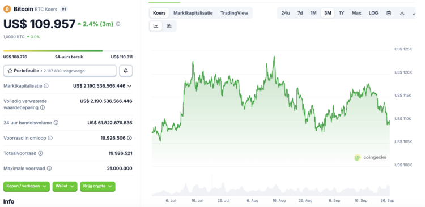The height and width of the screenshot is (207, 425).
Task: Open the Wallet dropdown
Action: click(65, 186)
